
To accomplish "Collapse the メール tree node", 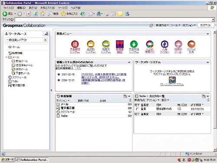I will 7,57.
